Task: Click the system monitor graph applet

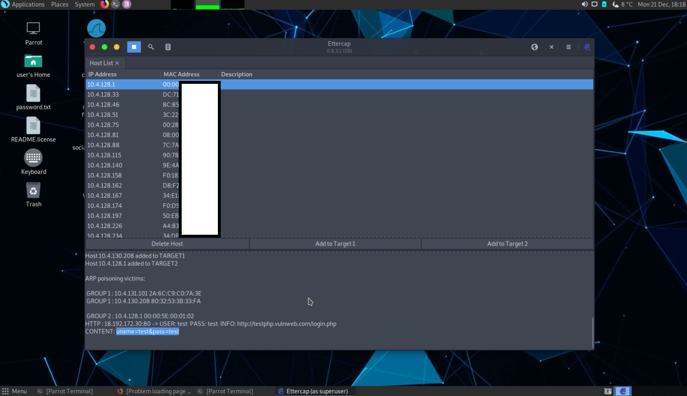Action: (208, 5)
